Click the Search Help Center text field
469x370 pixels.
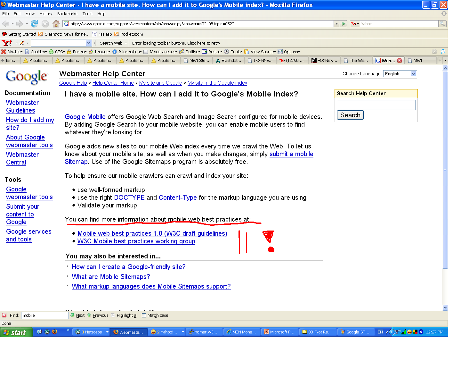pyautogui.click(x=376, y=105)
